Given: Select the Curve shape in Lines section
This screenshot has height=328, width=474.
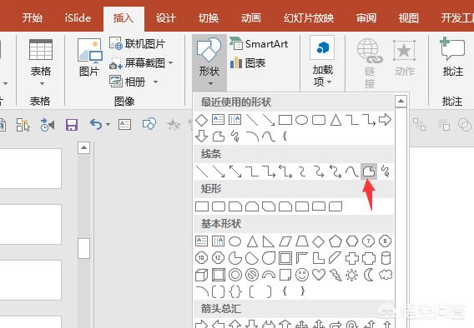Looking at the screenshot, I should click(x=351, y=171).
